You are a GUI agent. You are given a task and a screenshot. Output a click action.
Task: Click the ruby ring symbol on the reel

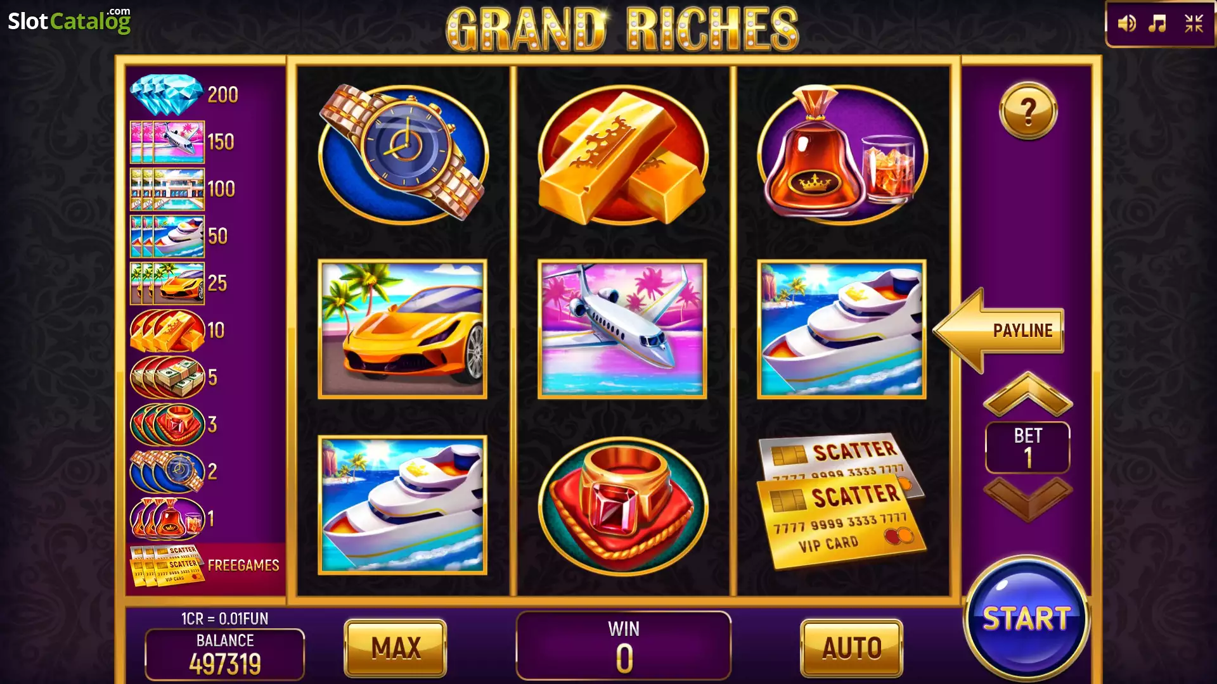tap(622, 505)
